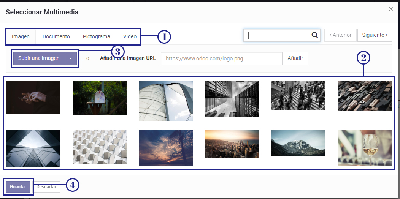Select the crowd on stairs image
The width and height of the screenshot is (400, 199).
pos(298,95)
